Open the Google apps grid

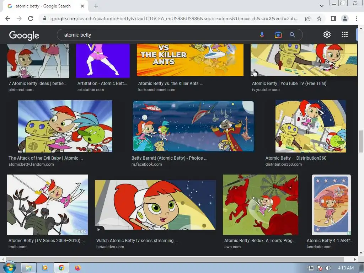[x=345, y=34]
